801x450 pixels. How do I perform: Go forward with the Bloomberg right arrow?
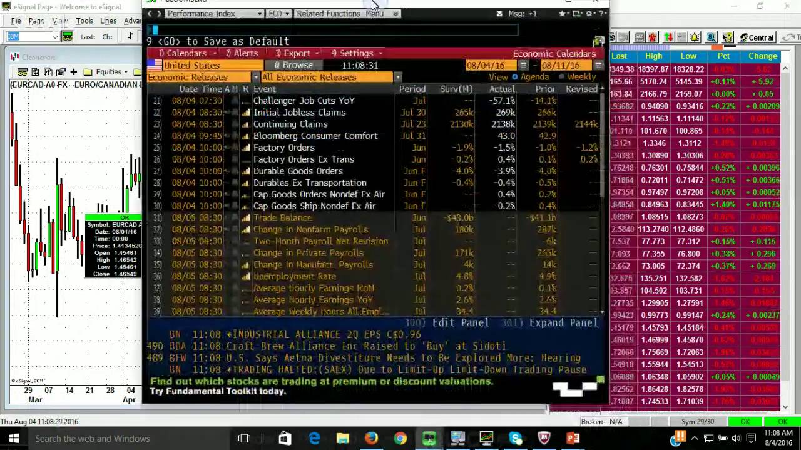[x=159, y=14]
